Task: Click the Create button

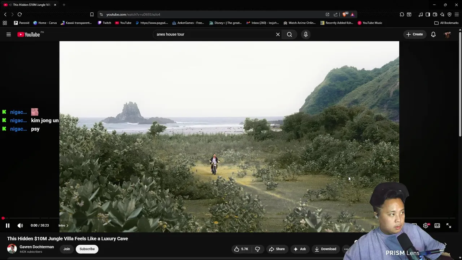Action: tap(414, 34)
